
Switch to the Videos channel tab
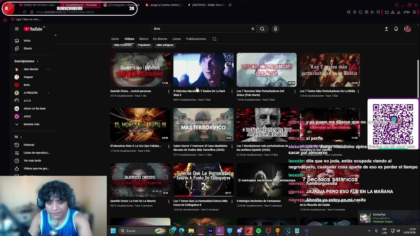[129, 39]
